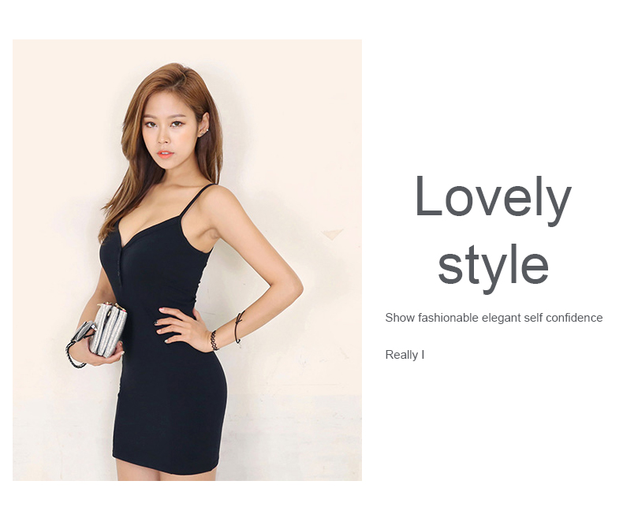Click the sunglasses held in her hand

[x=83, y=333]
